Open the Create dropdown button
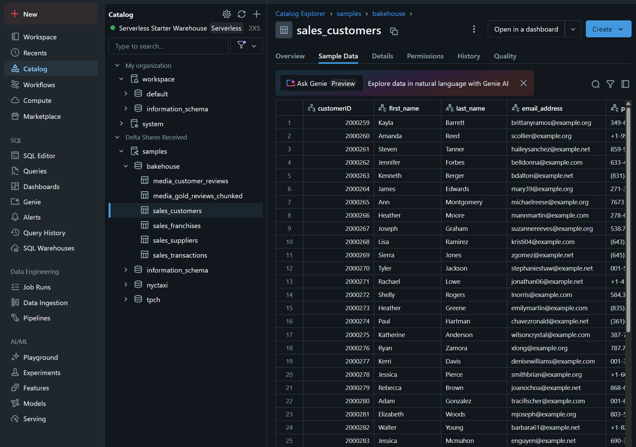The width and height of the screenshot is (636, 447). pos(608,29)
